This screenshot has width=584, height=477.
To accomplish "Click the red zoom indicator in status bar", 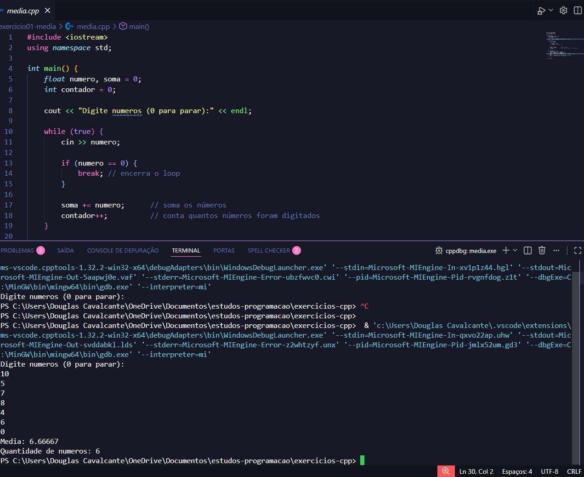I will click(x=446, y=471).
